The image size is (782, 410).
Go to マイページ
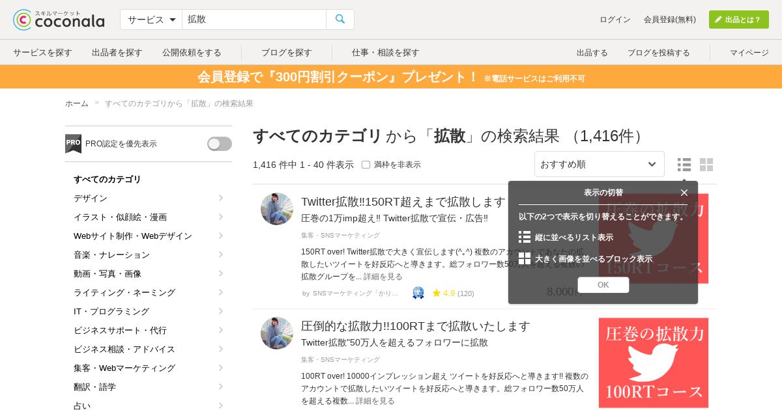749,52
